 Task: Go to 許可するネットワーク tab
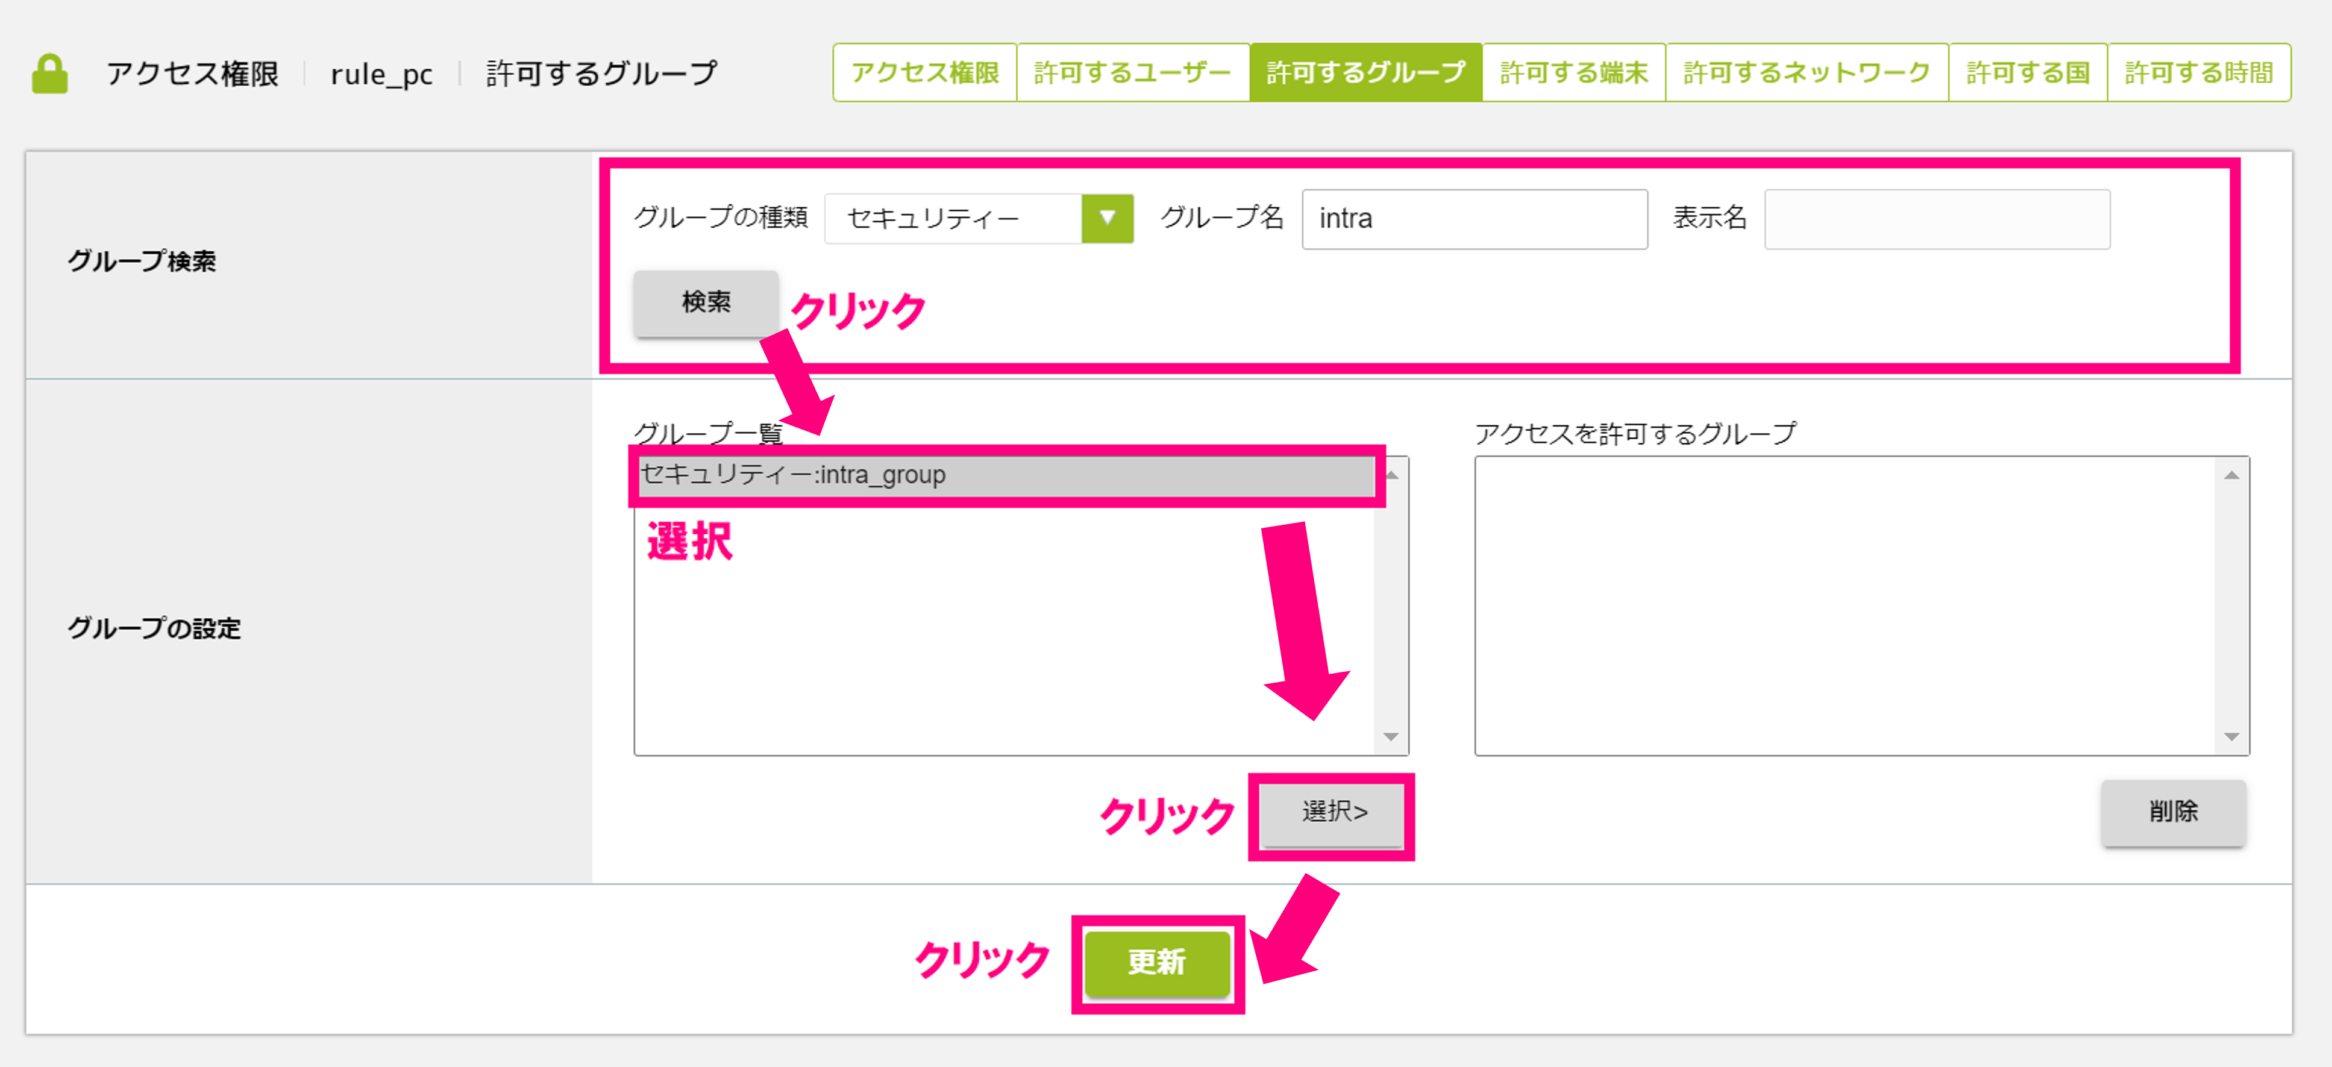click(1807, 72)
